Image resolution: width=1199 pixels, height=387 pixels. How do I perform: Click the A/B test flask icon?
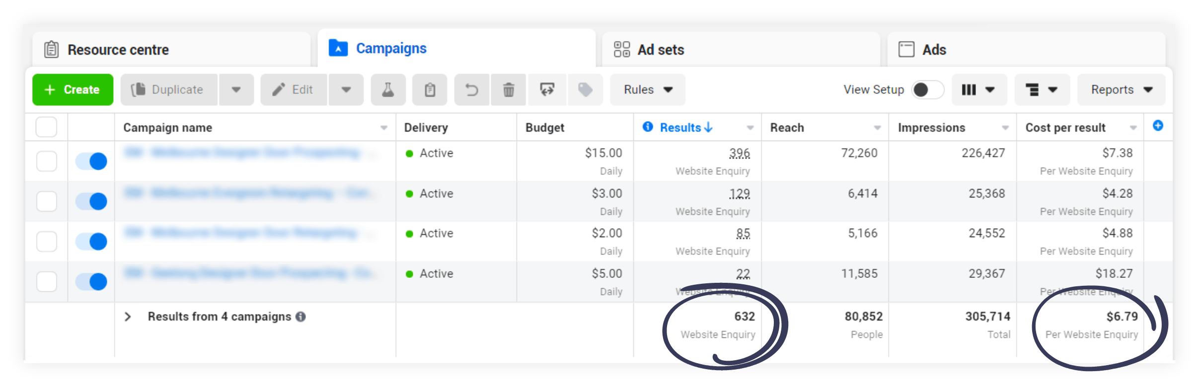coord(388,90)
